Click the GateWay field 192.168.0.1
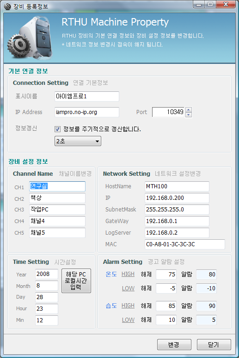The width and height of the screenshot is (239, 358). click(x=177, y=221)
